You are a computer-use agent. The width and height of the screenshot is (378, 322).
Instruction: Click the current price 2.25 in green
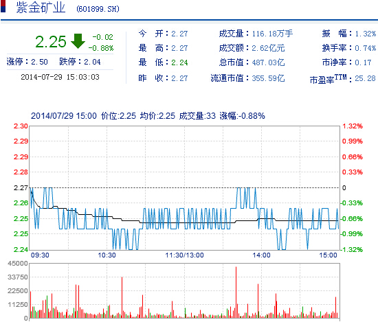(x=51, y=42)
